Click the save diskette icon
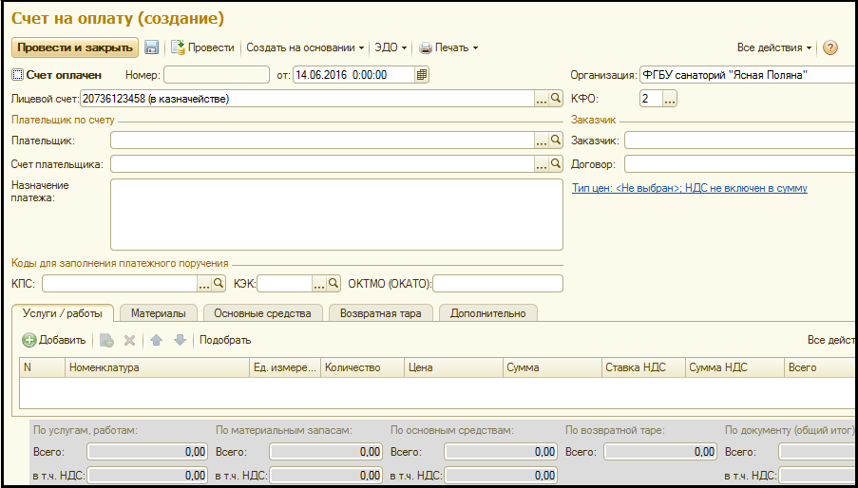Image resolution: width=858 pixels, height=488 pixels. (152, 47)
